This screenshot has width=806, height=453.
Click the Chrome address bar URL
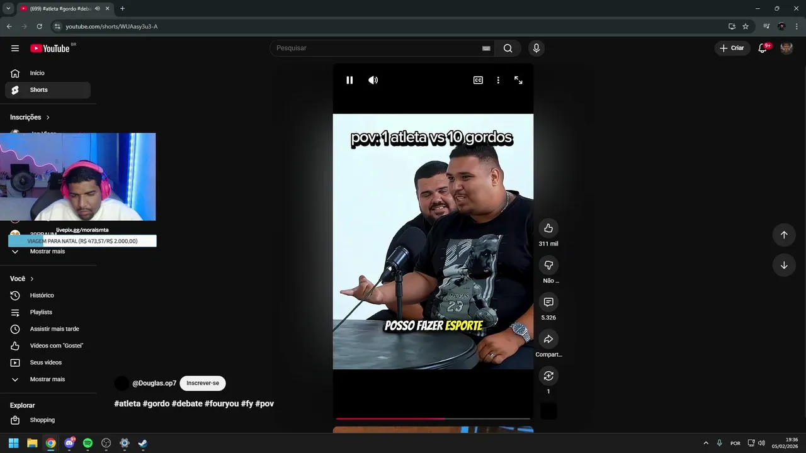111,26
